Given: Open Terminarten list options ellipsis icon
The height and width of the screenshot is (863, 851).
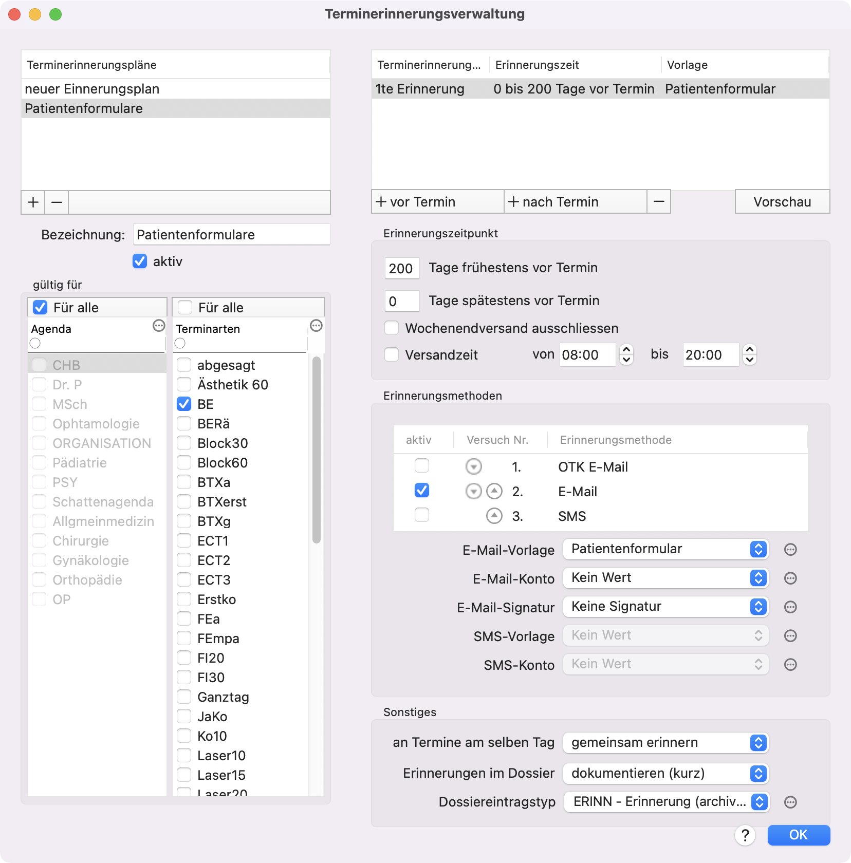Looking at the screenshot, I should pos(316,326).
